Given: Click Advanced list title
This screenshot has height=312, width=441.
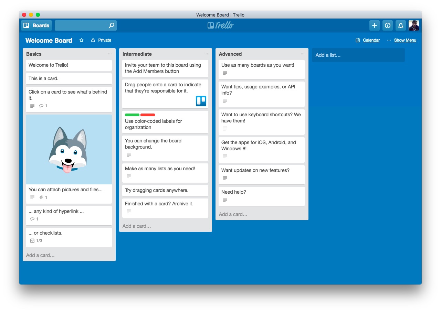Looking at the screenshot, I should (x=230, y=54).
